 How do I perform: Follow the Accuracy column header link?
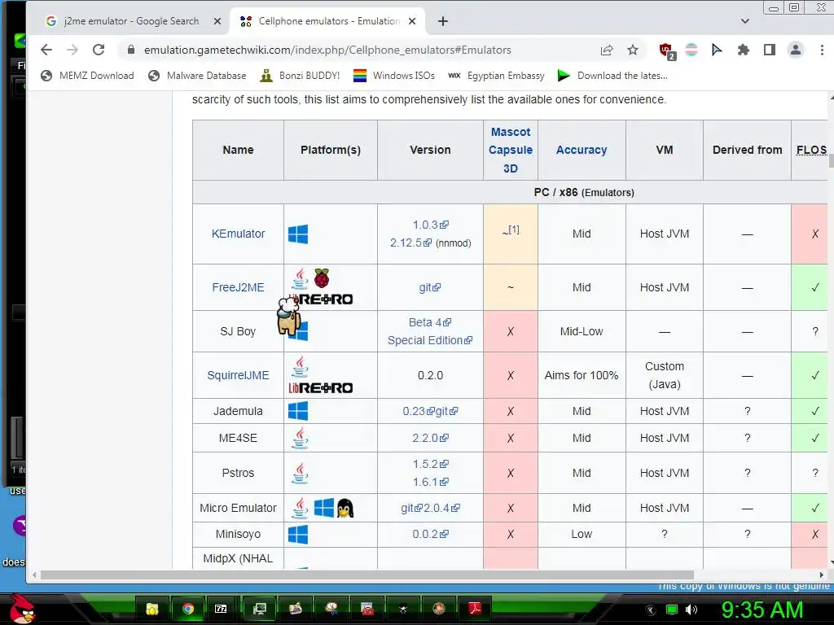582,150
